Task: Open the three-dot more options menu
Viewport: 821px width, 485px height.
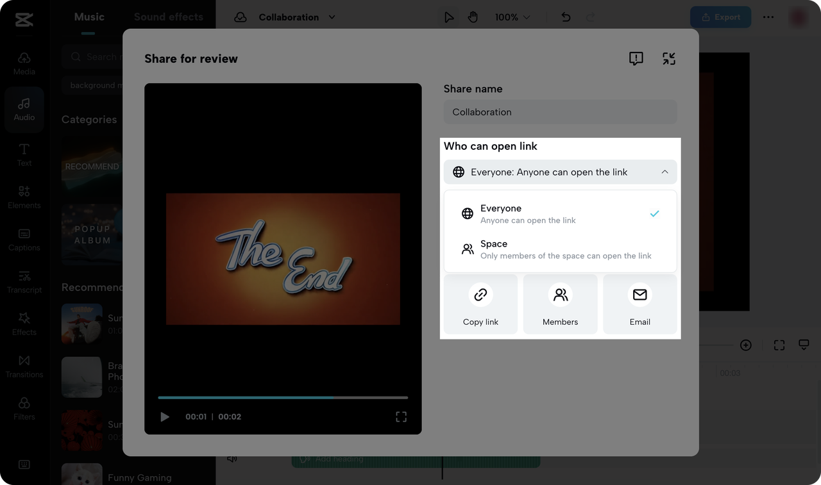Action: (768, 17)
